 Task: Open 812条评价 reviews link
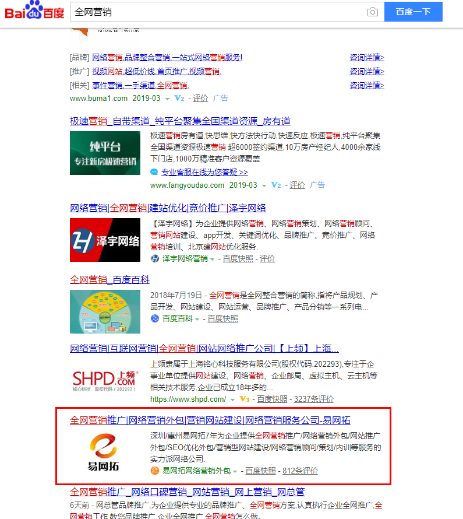pos(300,471)
